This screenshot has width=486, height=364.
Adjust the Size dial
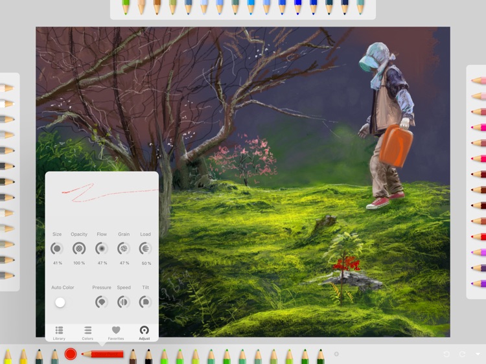pyautogui.click(x=57, y=249)
